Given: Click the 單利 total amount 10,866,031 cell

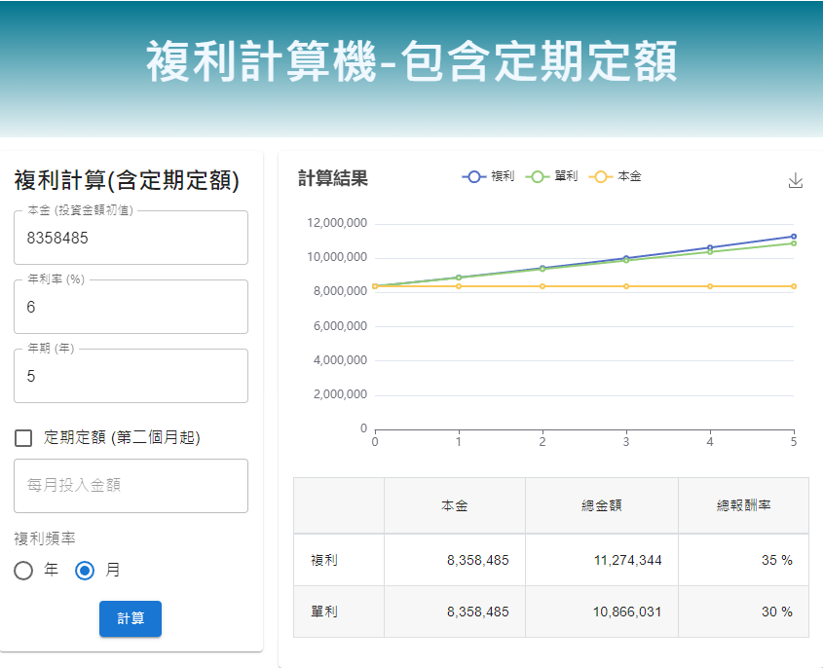Looking at the screenshot, I should (x=601, y=612).
